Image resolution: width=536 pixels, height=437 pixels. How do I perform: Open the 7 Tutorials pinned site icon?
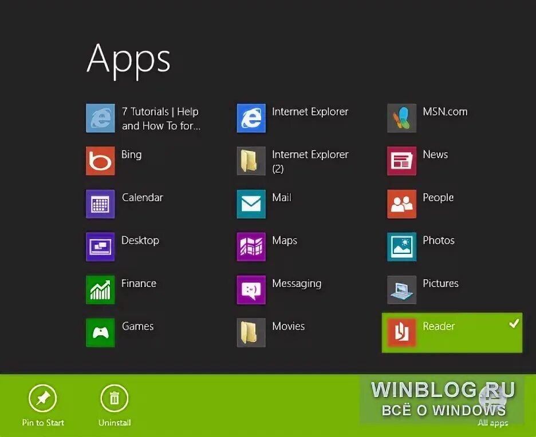pyautogui.click(x=100, y=118)
